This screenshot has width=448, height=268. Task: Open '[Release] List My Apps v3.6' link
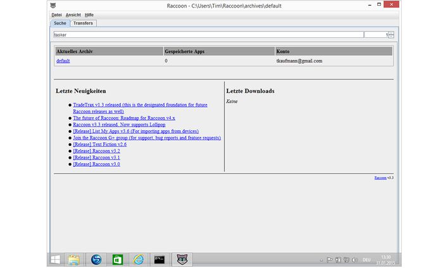(x=135, y=131)
